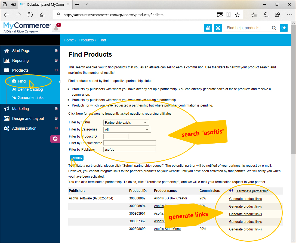Set these tabs aside icon
Viewport: 296px width, 243px height.
13,4
